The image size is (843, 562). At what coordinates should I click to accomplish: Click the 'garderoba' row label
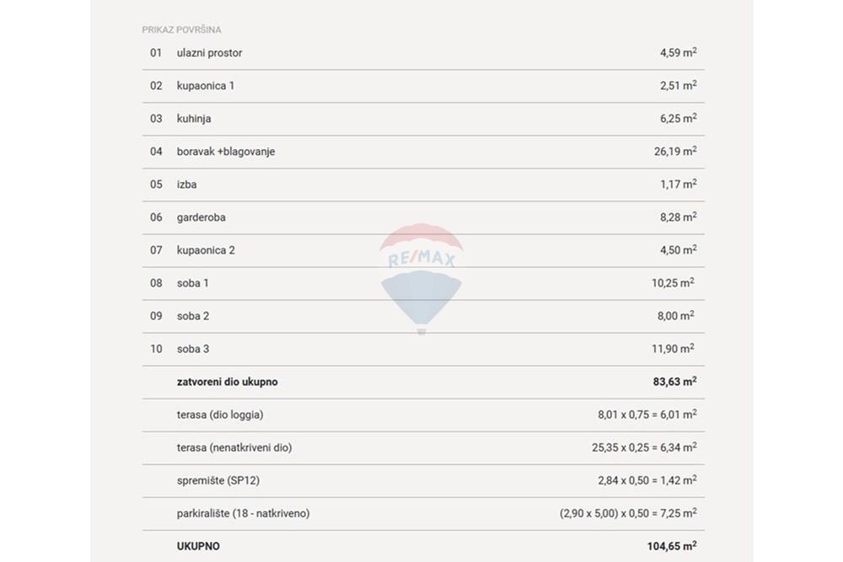point(201,217)
